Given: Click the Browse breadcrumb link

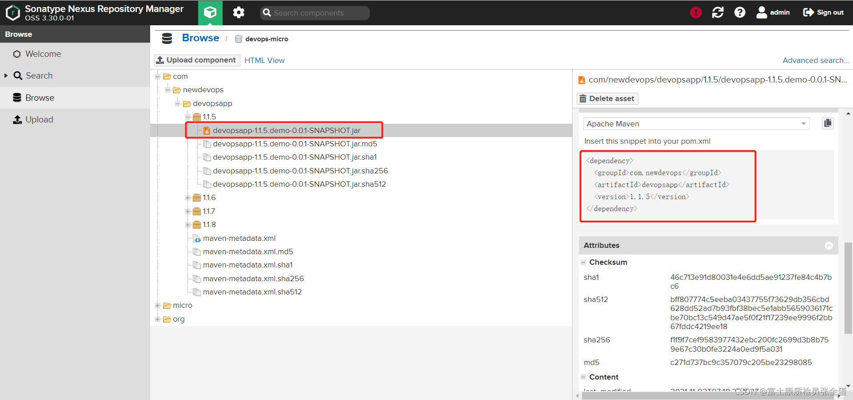Looking at the screenshot, I should 200,38.
